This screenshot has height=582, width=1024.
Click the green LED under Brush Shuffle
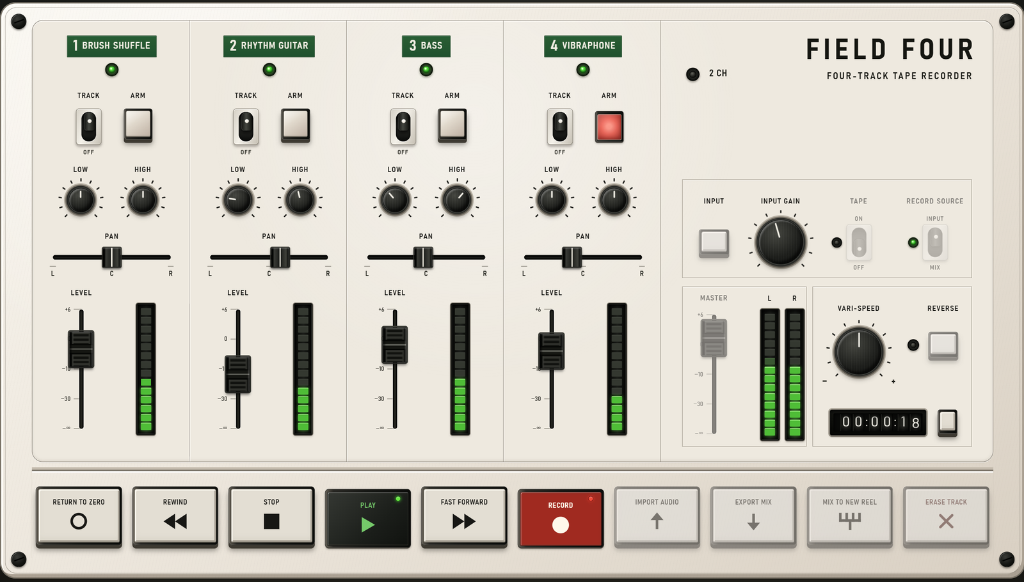coord(112,70)
